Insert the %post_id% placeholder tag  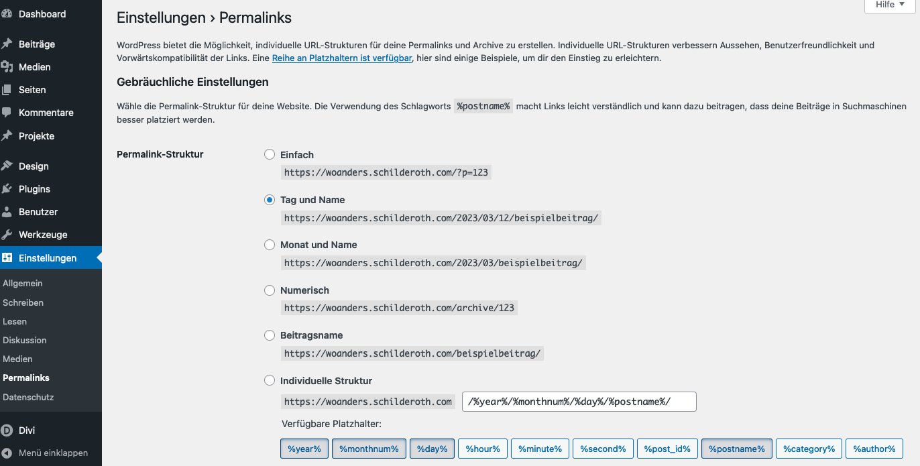click(x=667, y=449)
